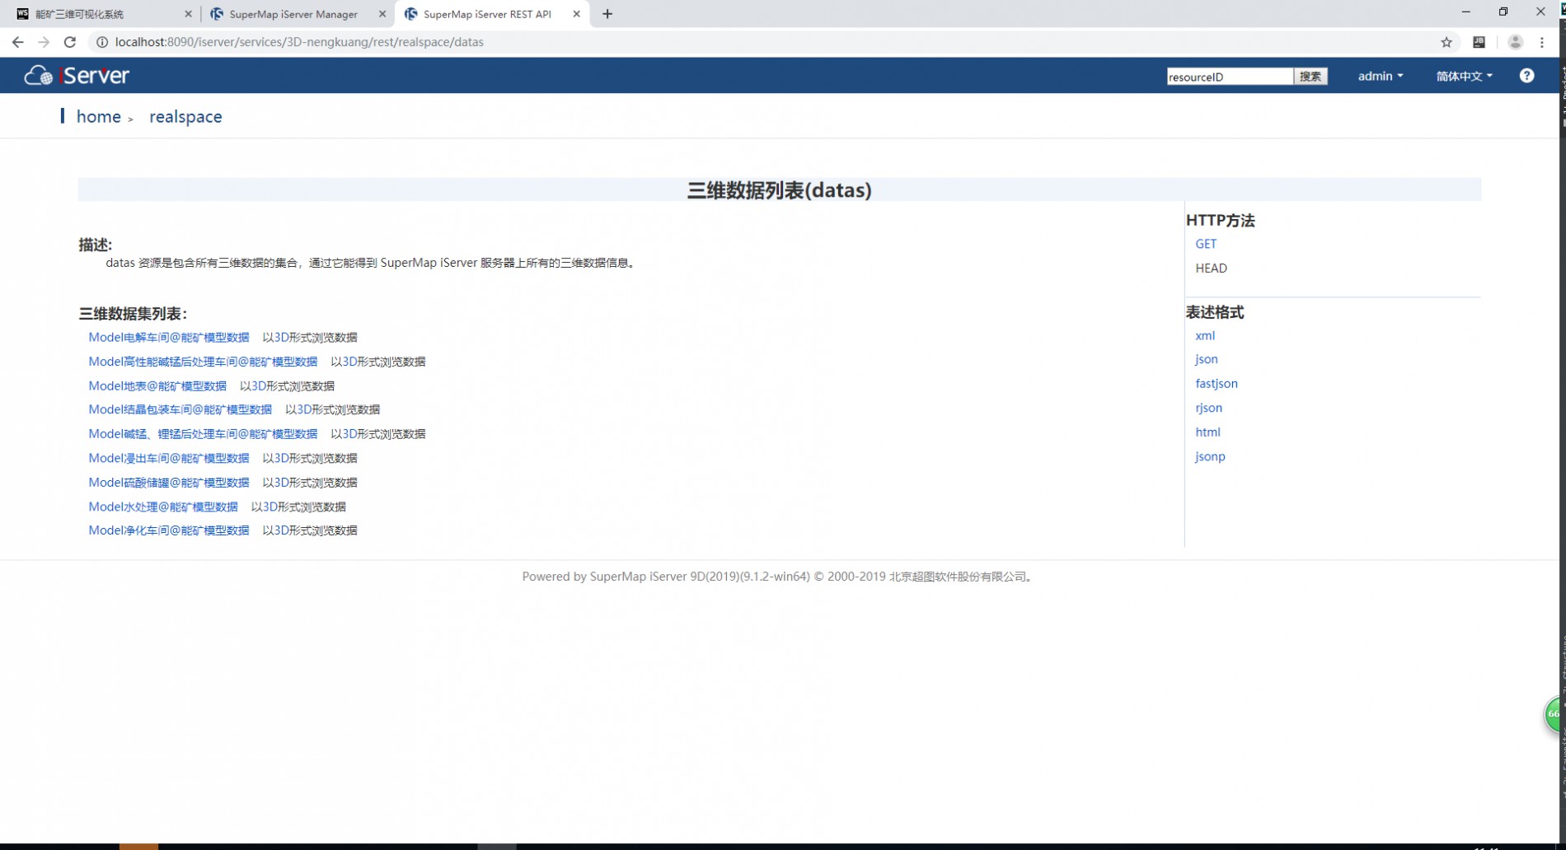Open the Chrome profile avatar

point(1515,42)
